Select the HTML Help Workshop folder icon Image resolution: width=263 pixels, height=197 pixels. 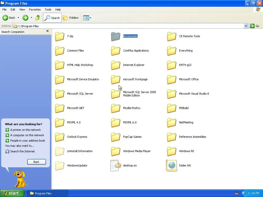point(60,65)
